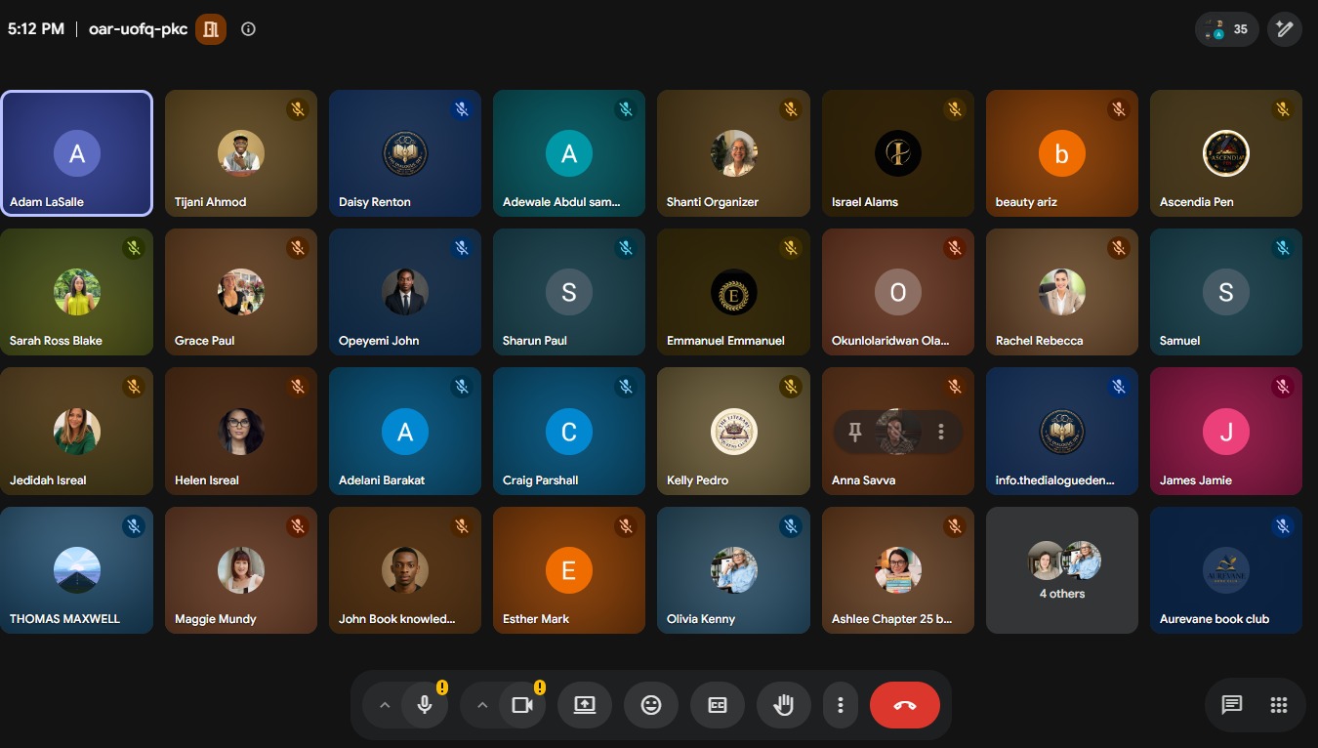1318x748 pixels.
Task: Click muted mic icon on Adewale Abdul tile
Action: coord(627,109)
